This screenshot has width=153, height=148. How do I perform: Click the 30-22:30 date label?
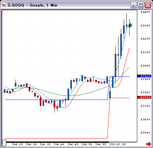(118, 144)
